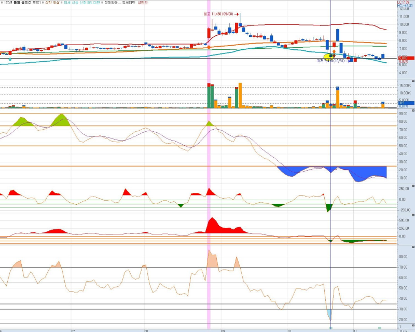This screenshot has width=415, height=332.
Task: Click the 0.00% change label under price tag
Action: pos(403,61)
